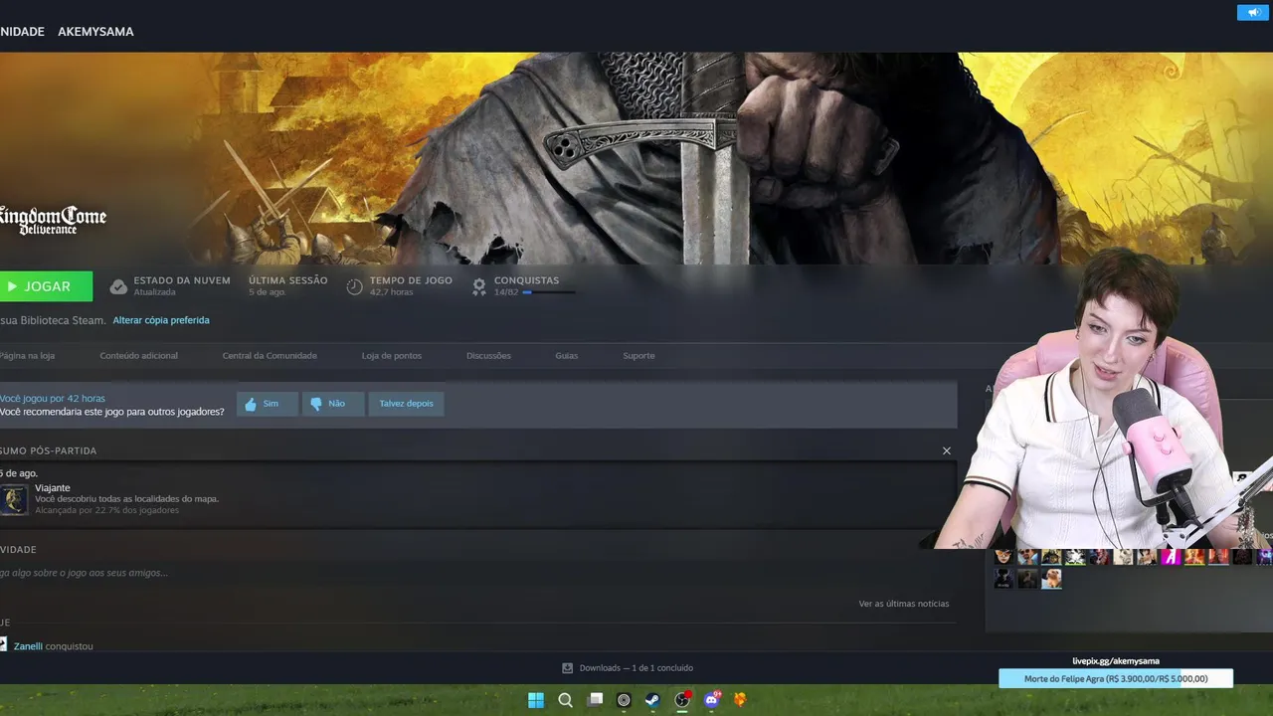Open the Ver as últimas notícias link

(904, 604)
